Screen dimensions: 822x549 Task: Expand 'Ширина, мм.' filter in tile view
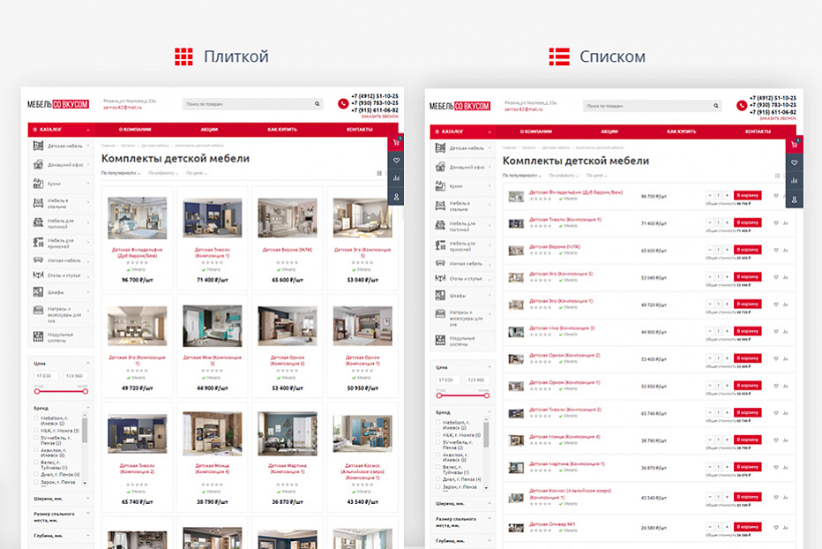pos(59,499)
